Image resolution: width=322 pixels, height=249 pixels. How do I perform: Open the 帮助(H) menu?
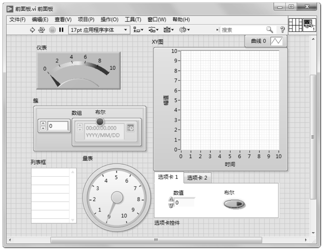[181, 19]
